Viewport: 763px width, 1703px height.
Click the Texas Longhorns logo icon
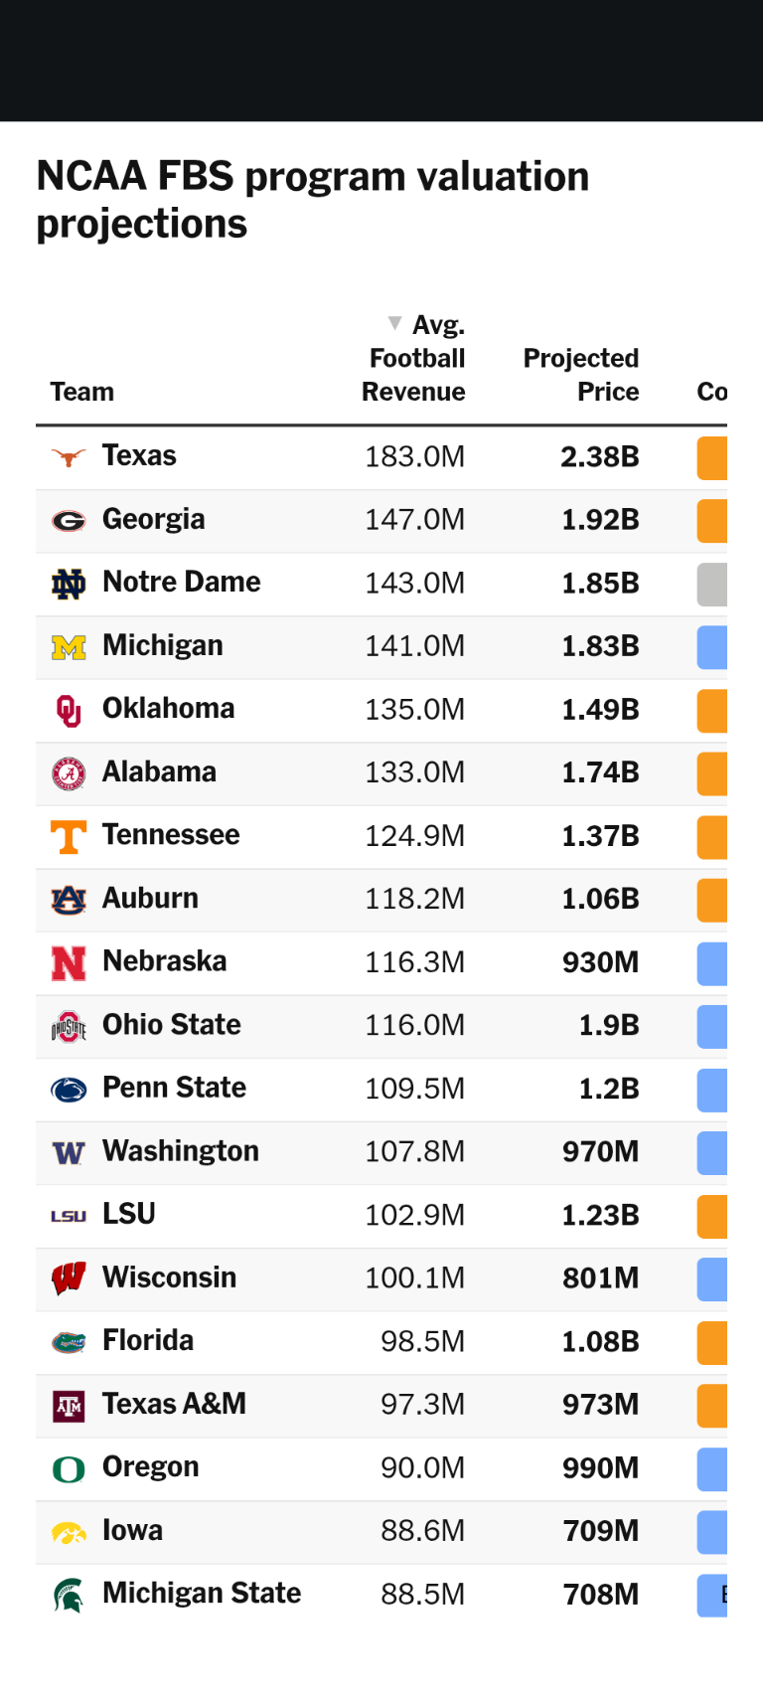(x=69, y=457)
